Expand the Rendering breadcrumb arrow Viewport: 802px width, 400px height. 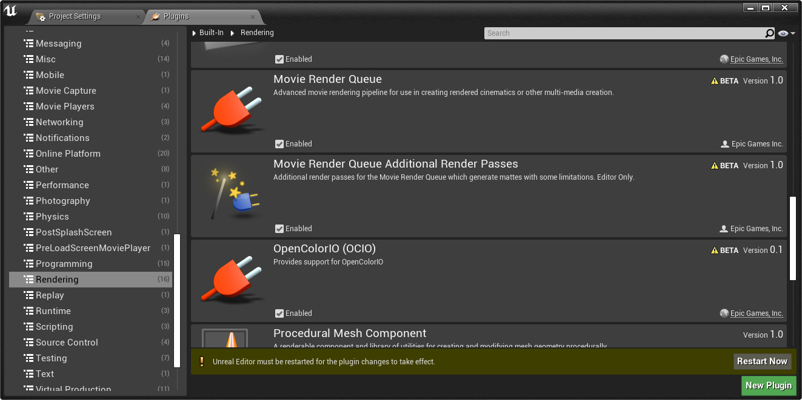(x=233, y=33)
